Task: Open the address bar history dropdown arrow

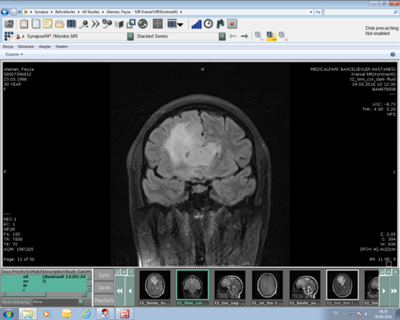Action: pyautogui.click(x=311, y=12)
